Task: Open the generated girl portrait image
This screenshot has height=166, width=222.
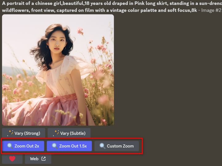Action: (x=58, y=70)
